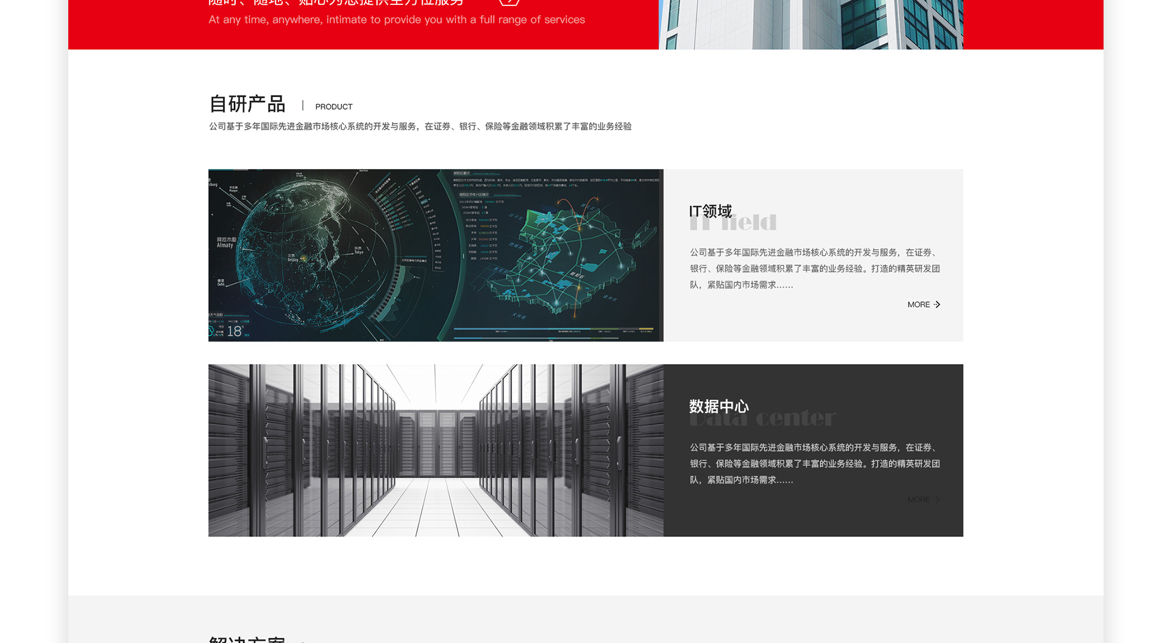
Task: Open MORE link in the IT领域 card
Action: point(918,304)
